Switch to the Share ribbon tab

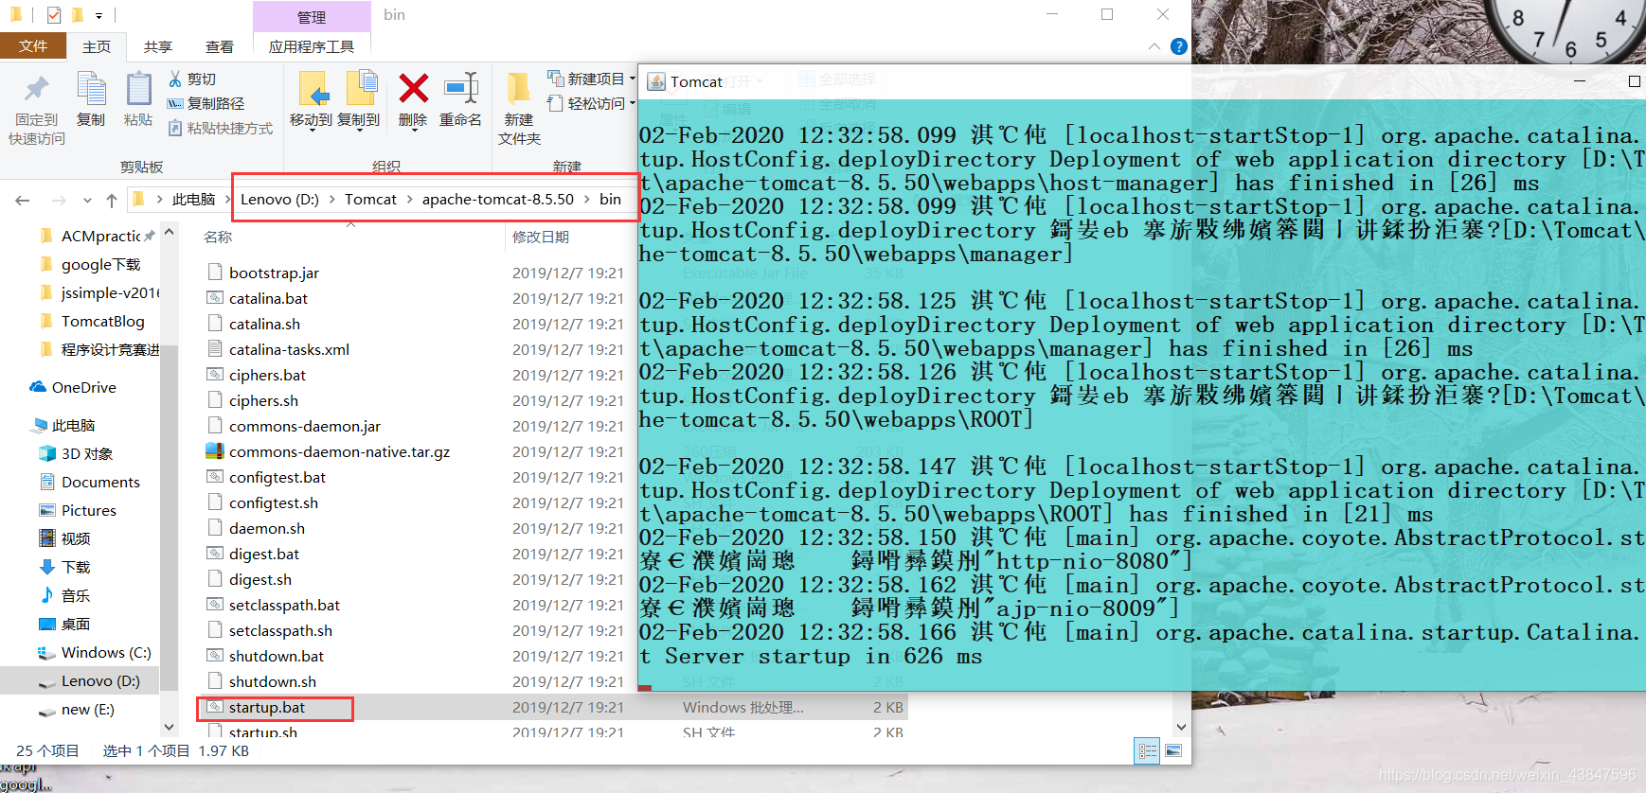158,46
